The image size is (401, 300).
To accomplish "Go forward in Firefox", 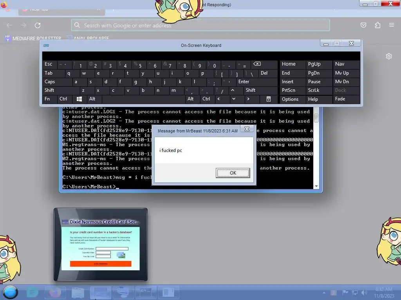I will point(23,25).
